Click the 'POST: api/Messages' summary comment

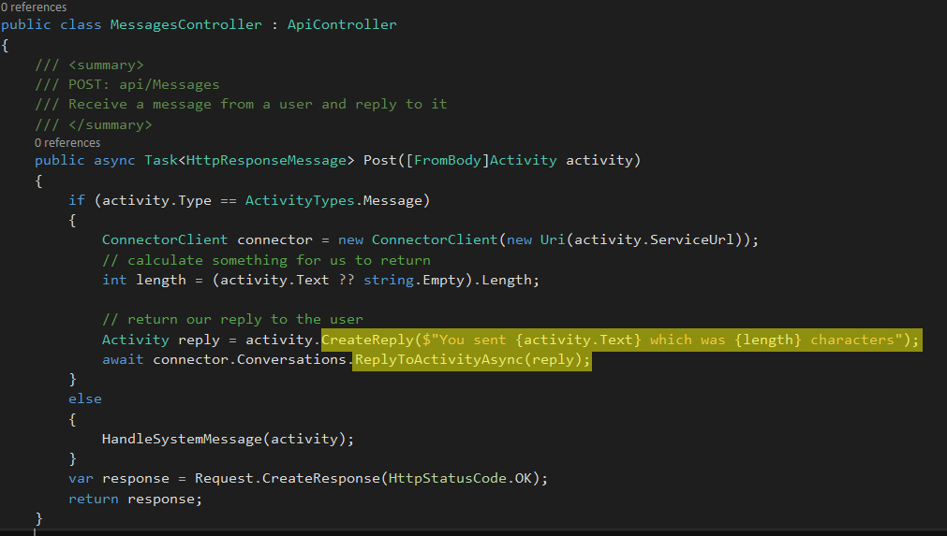click(x=143, y=84)
